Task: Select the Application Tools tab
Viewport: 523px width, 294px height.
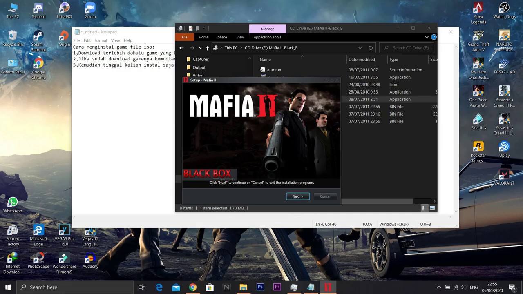Action: pos(267,37)
